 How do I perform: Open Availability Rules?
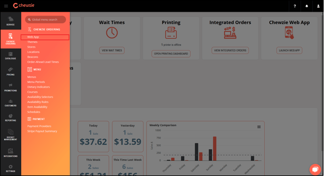(38, 102)
